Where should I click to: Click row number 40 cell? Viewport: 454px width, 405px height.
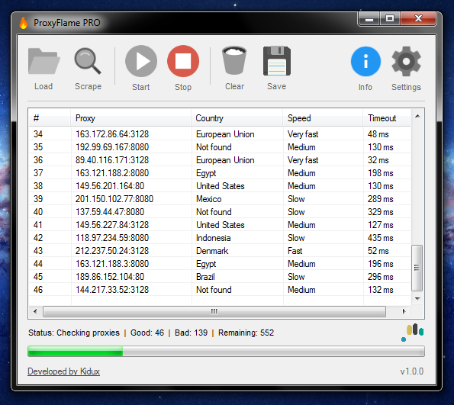[38, 212]
